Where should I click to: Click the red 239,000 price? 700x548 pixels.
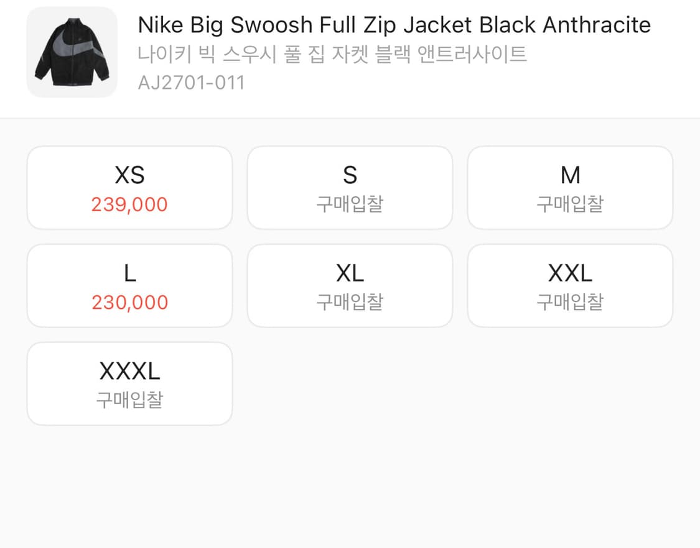coord(129,204)
